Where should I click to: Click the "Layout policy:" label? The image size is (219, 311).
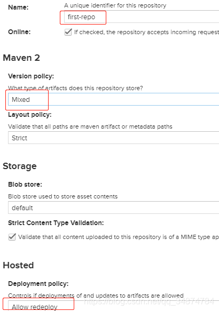point(30,115)
